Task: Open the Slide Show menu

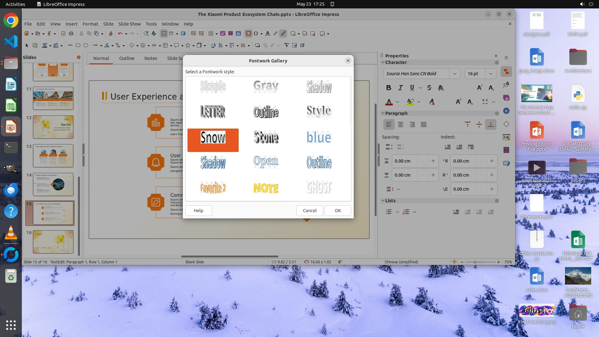Action: point(129,24)
